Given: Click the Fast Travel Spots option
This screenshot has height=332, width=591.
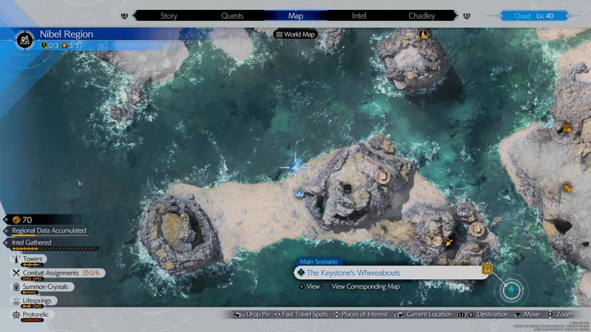Looking at the screenshot, I should click(305, 314).
